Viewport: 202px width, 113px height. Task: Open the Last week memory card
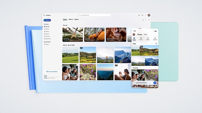pyautogui.click(x=95, y=35)
